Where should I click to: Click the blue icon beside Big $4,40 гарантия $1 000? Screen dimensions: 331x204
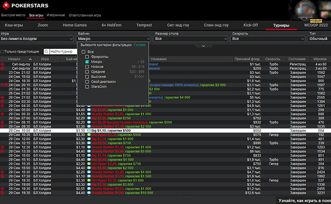click(x=89, y=110)
